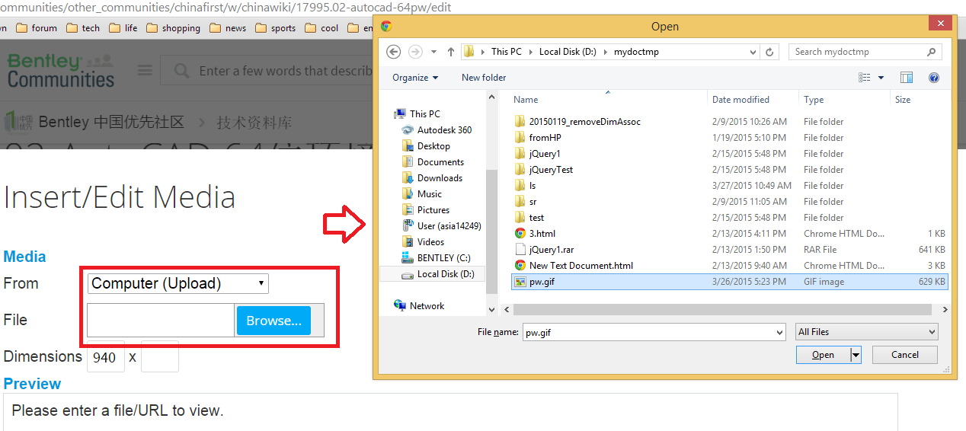The height and width of the screenshot is (431, 966).
Task: Click Local Disk (D:) in address breadcrumb
Action: click(568, 52)
